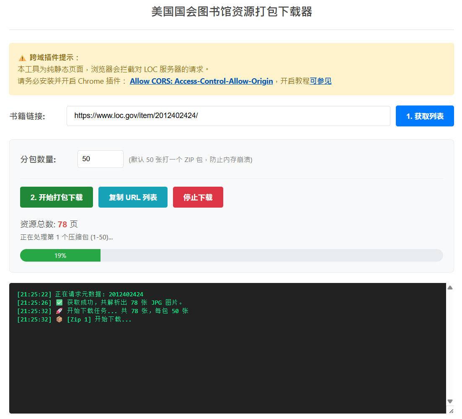Click the 正在处理第 1 个压缩包 status text
The height and width of the screenshot is (419, 462).
click(67, 237)
